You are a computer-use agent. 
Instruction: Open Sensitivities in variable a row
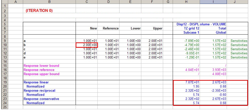(239, 41)
